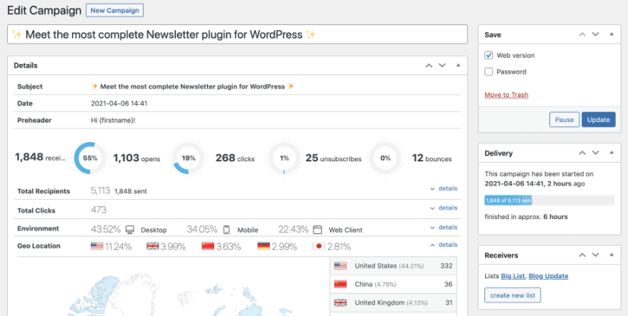628x316 pixels.
Task: Click the delivery progress bar
Action: [x=549, y=200]
